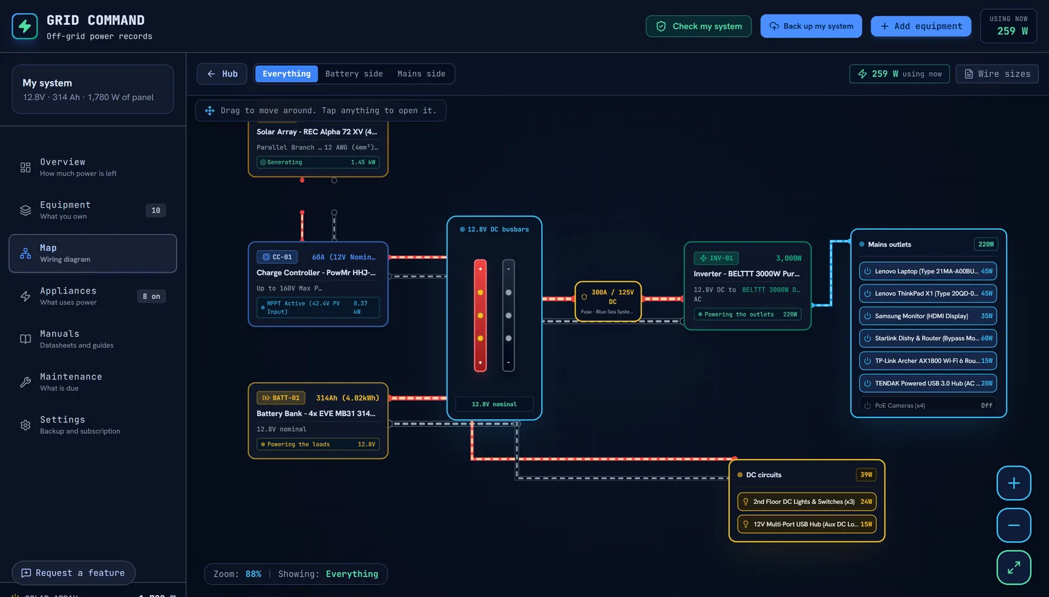
Task: Open the 12.8V DC busbars header
Action: 494,229
